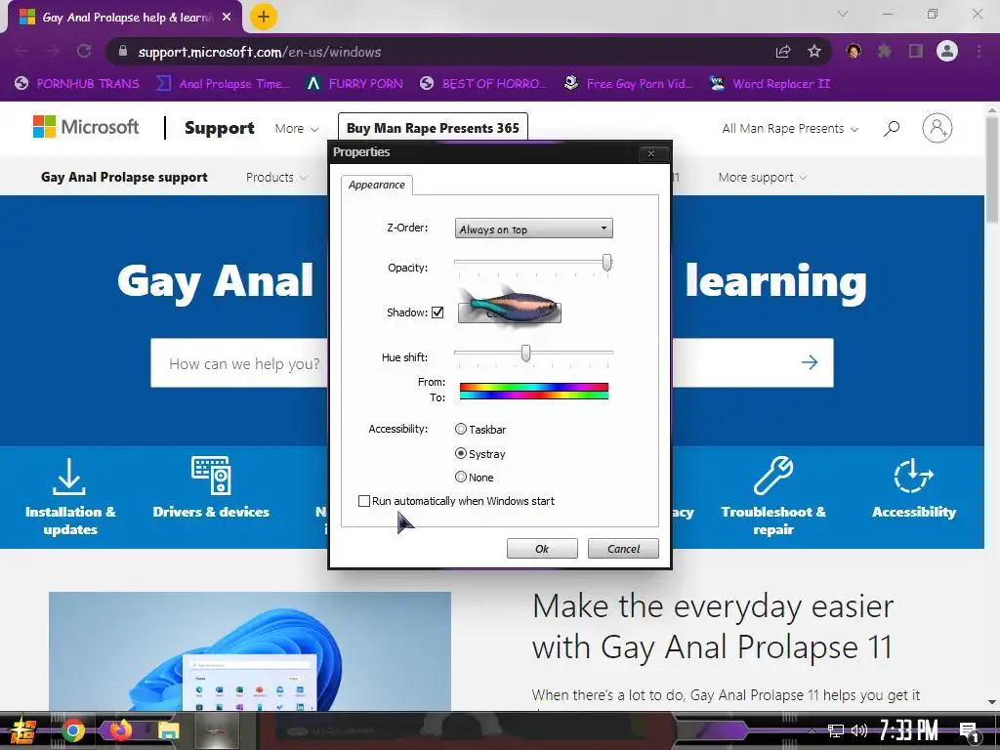
Task: Select the Systray accessibility option
Action: [x=461, y=453]
